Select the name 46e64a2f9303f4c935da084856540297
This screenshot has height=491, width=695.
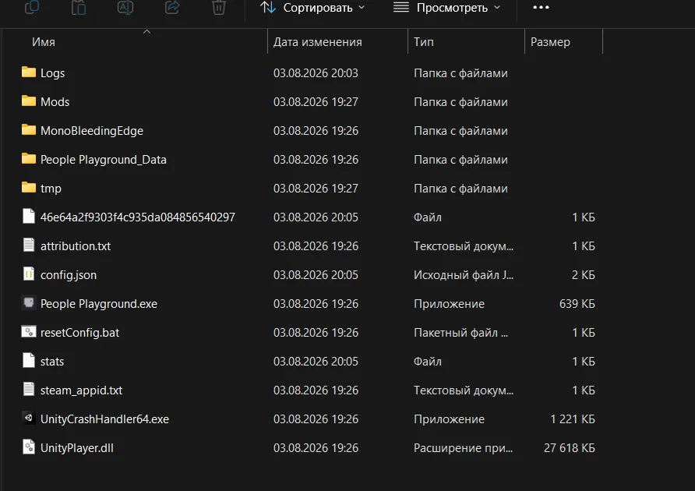click(138, 217)
